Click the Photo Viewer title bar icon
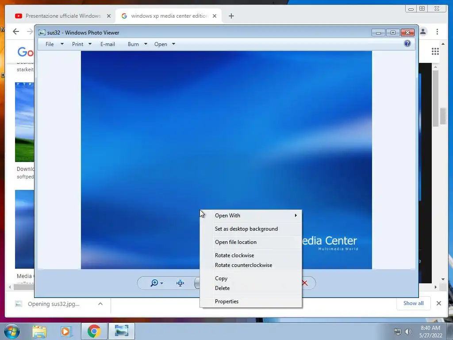 click(42, 32)
